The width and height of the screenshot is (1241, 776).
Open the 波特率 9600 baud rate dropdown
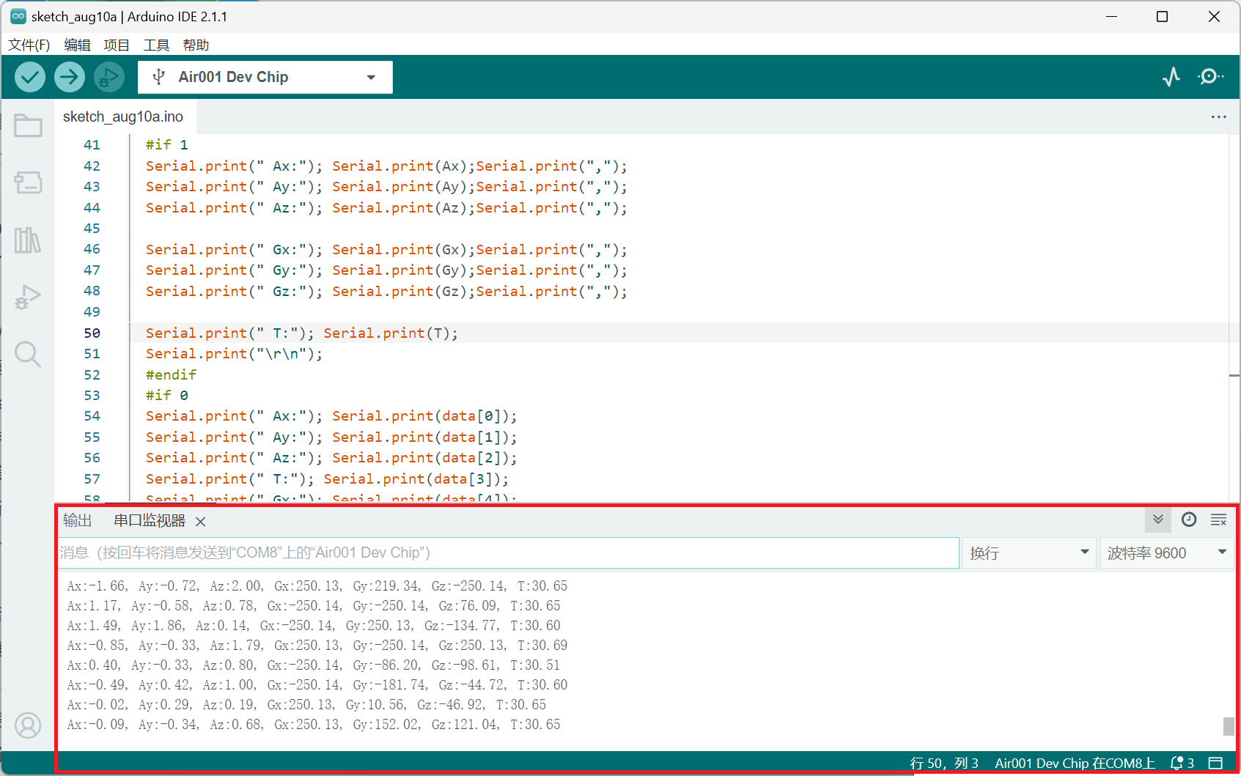1167,553
